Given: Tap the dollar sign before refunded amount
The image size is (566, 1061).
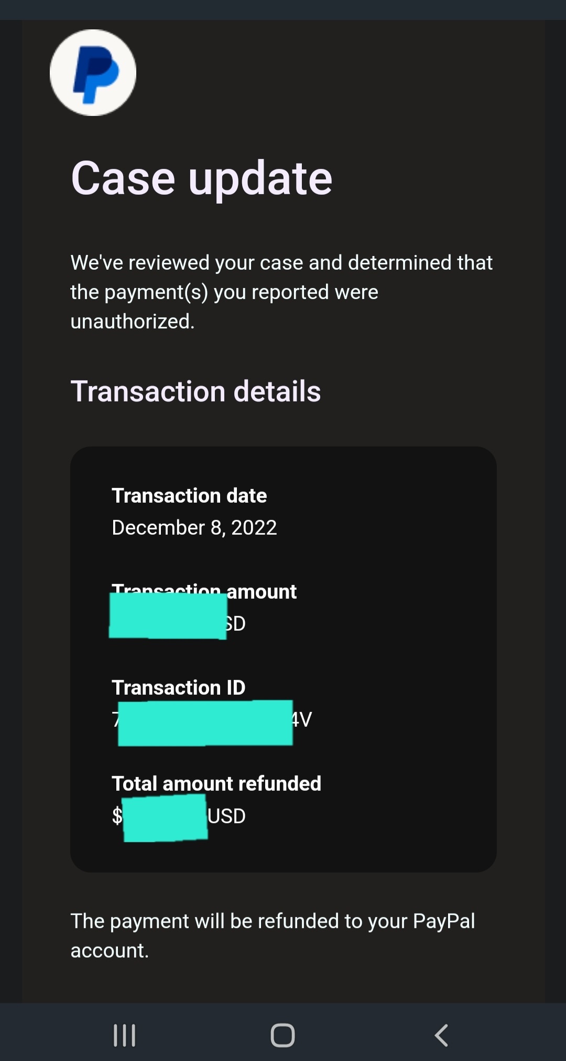Looking at the screenshot, I should (117, 816).
